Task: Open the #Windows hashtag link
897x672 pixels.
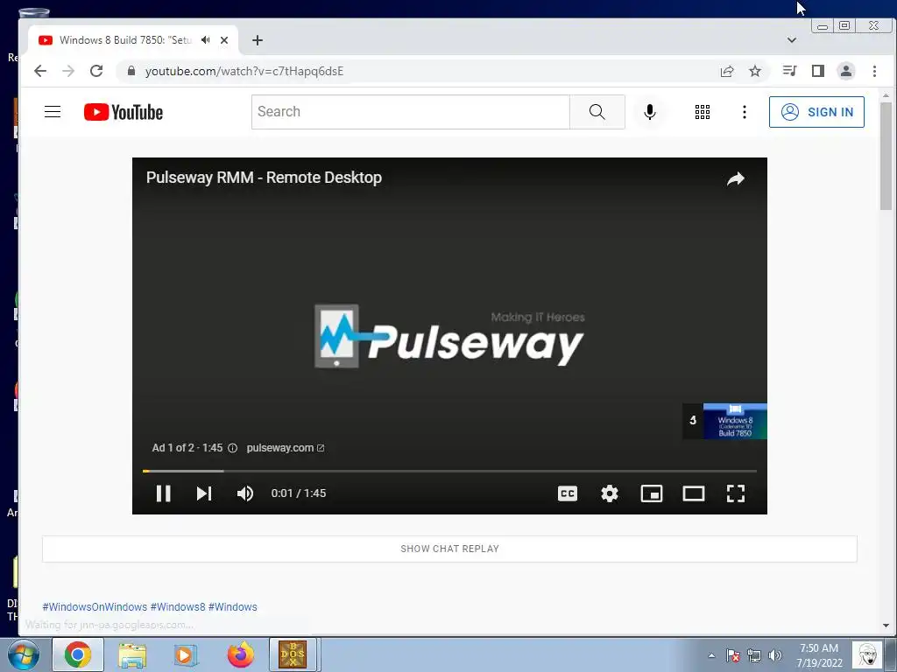Action: coord(233,607)
